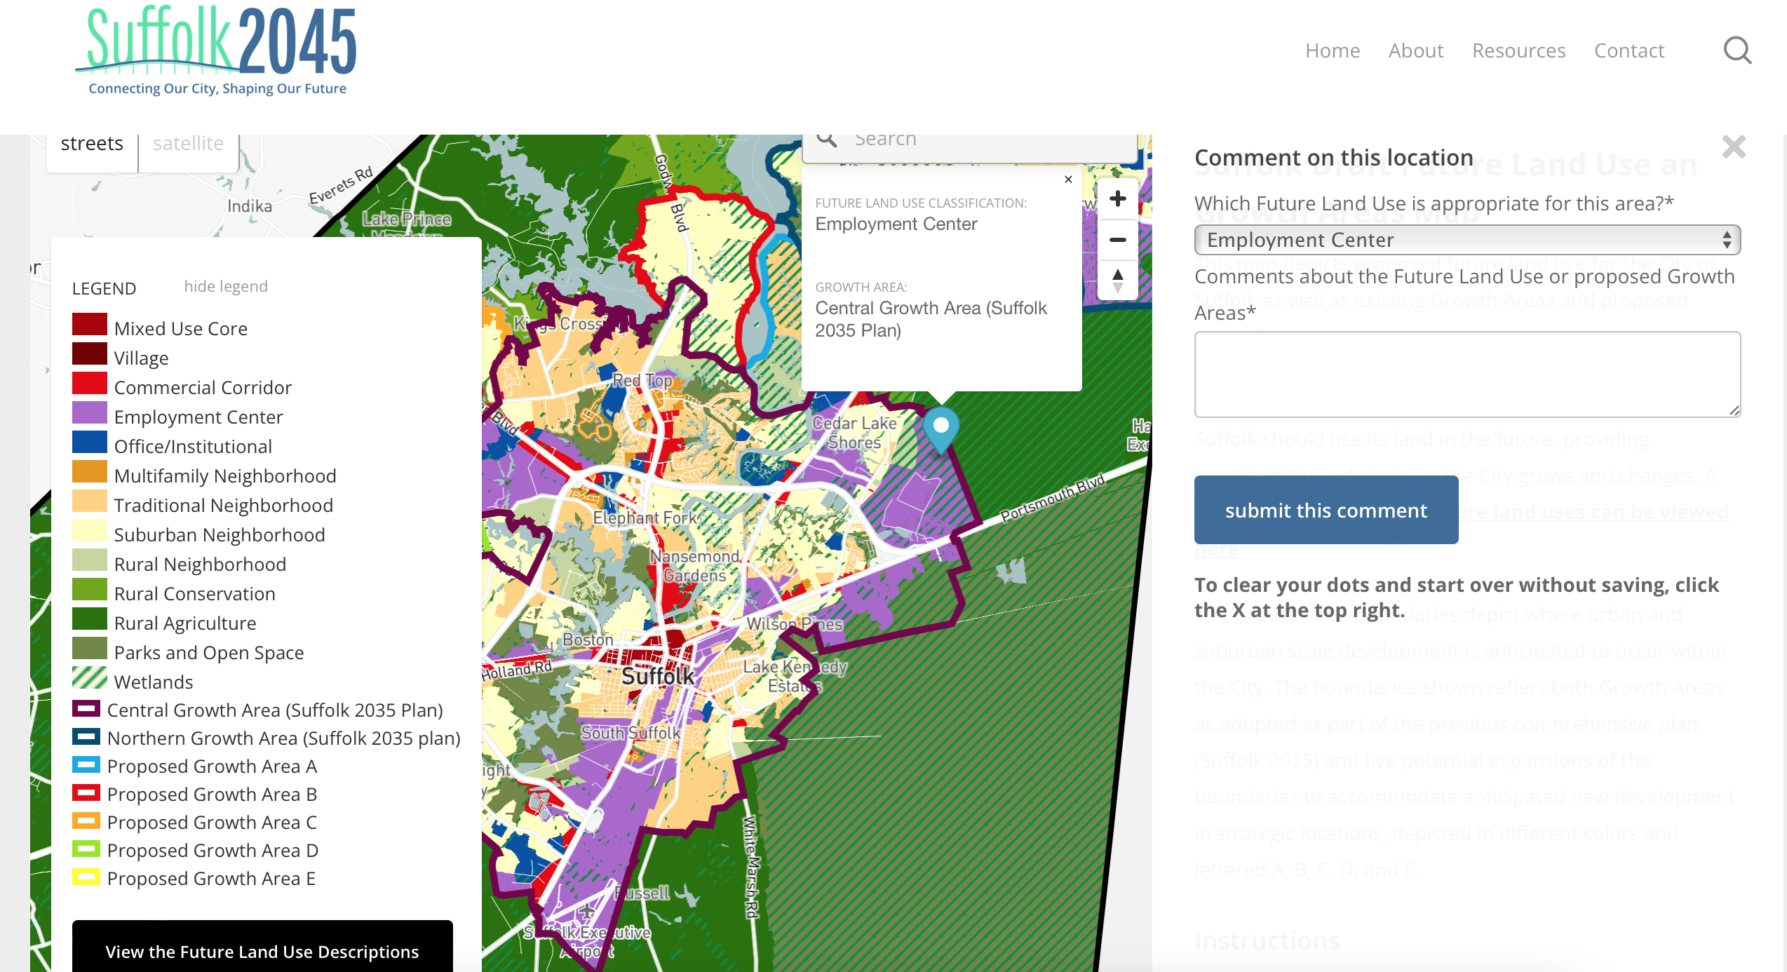The width and height of the screenshot is (1787, 972).
Task: Zoom in on the map
Action: (1117, 198)
